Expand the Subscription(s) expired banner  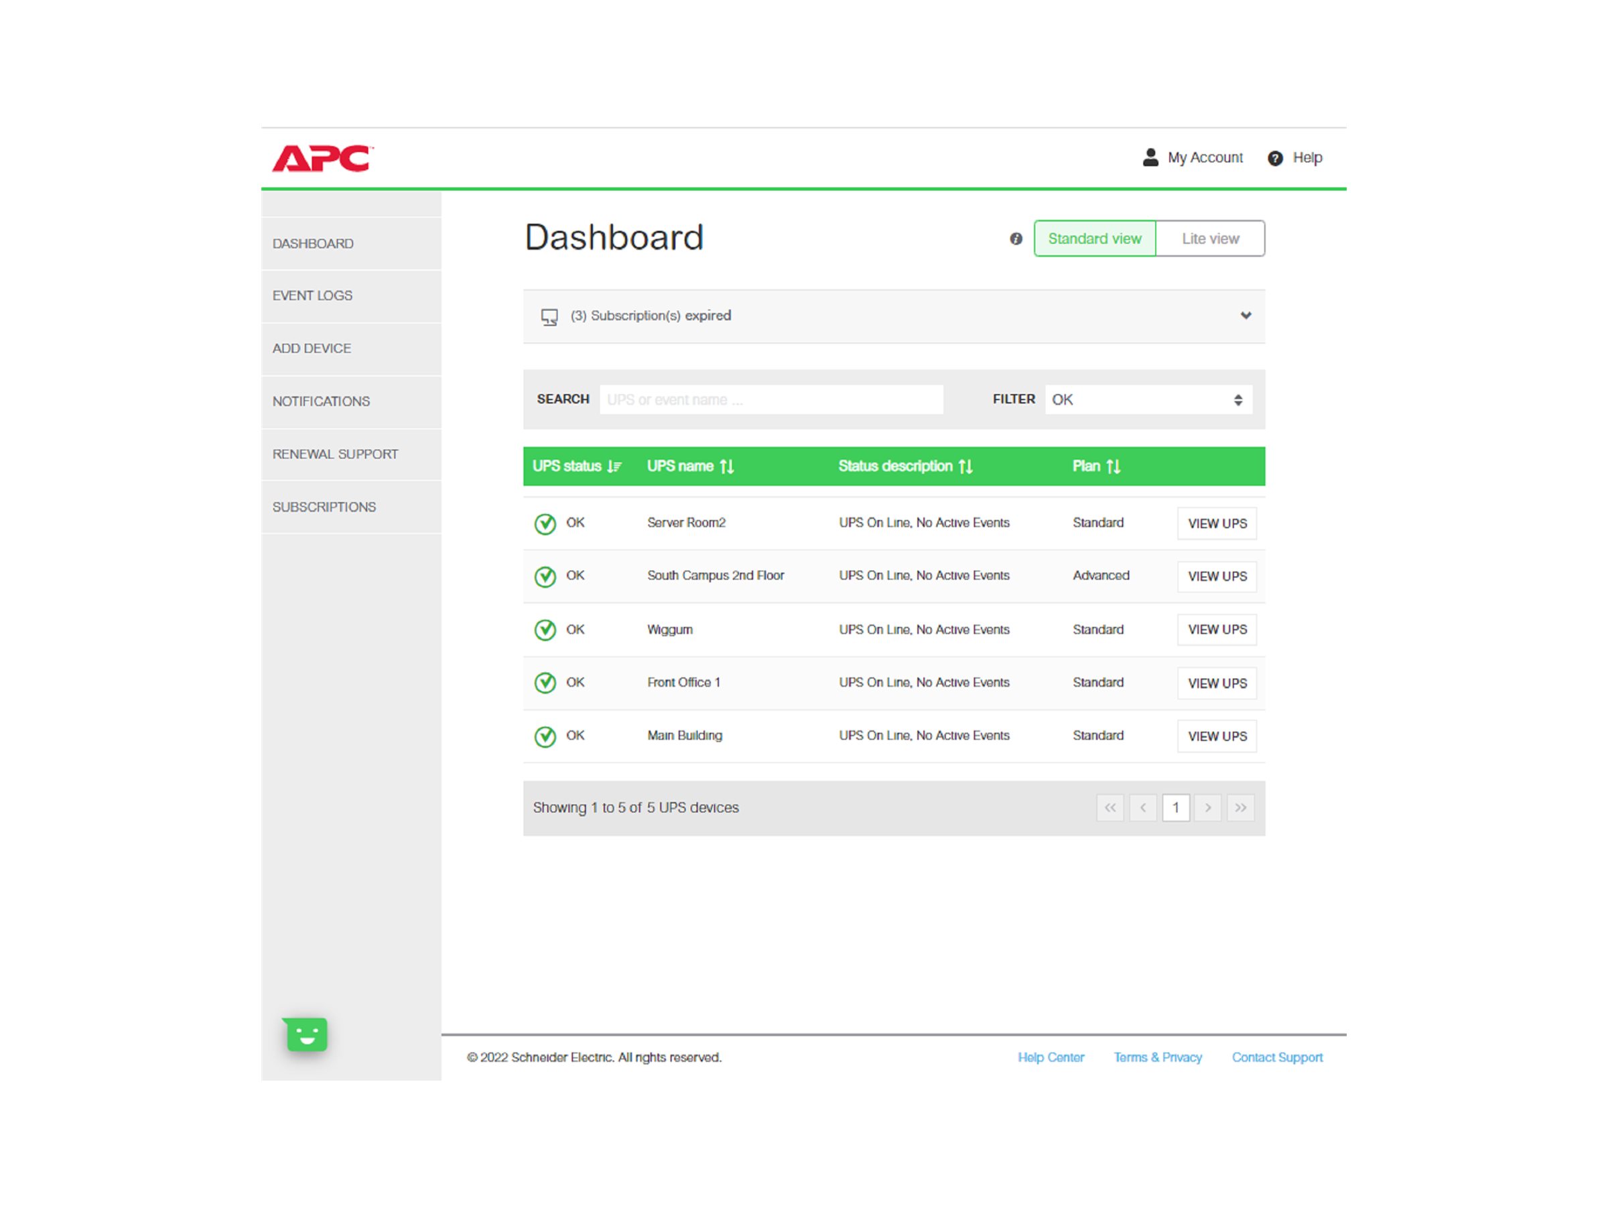[1246, 316]
